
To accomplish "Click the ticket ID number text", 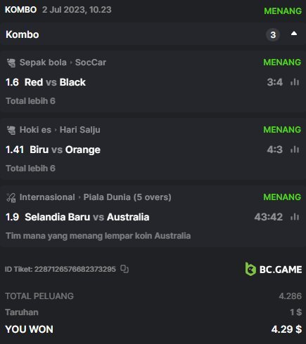I will point(75,269).
